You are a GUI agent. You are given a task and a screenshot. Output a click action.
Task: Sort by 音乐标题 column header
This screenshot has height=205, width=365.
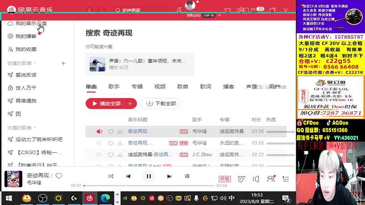137,120
